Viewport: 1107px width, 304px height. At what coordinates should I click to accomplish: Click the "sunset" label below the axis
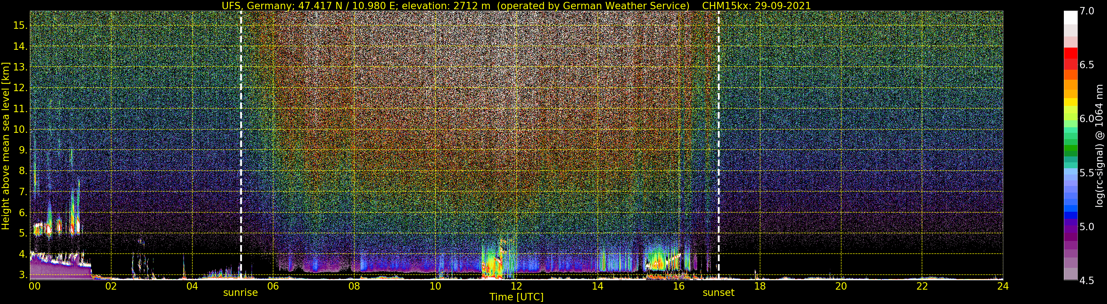pyautogui.click(x=719, y=293)
